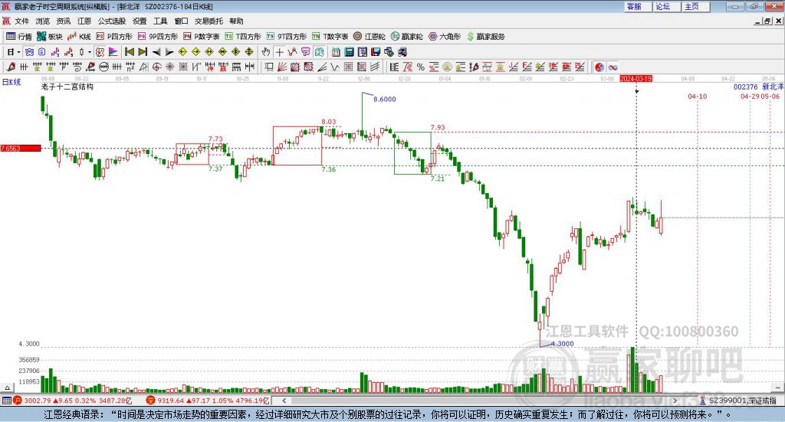785x422 pixels.
Task: Open the T四方形 tool
Action: point(243,37)
